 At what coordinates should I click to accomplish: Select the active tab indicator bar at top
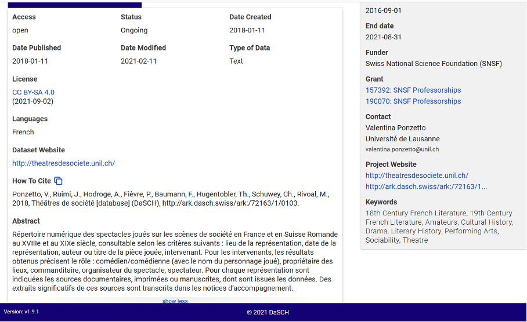coord(74,5)
